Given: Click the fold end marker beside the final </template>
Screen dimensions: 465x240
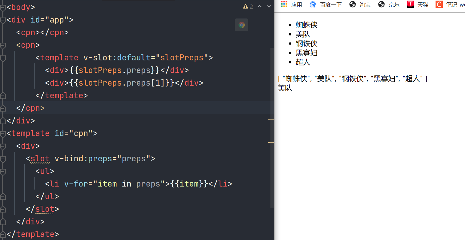Looking at the screenshot, I should pos(3,235).
